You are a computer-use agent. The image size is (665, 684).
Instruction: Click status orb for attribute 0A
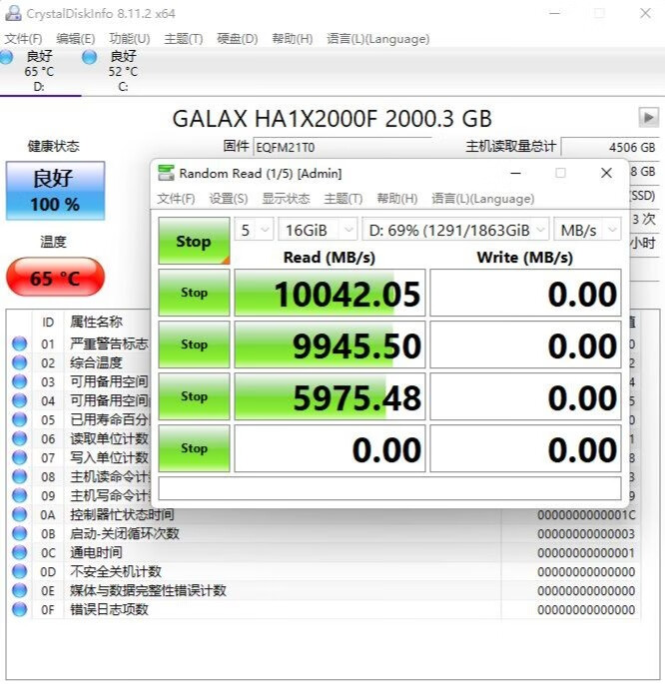(x=19, y=514)
